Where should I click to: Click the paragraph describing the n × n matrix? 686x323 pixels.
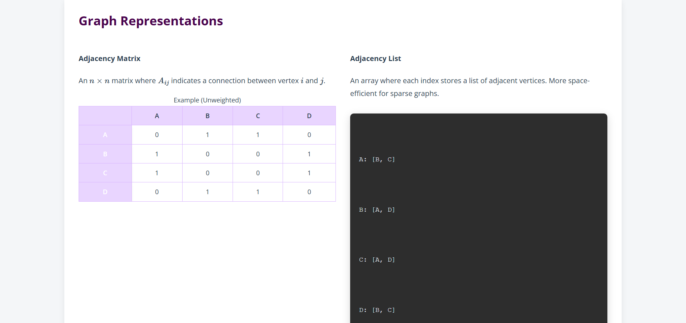click(x=202, y=81)
